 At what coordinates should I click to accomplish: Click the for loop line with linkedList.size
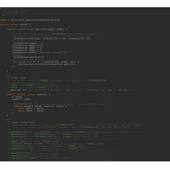[46, 62]
